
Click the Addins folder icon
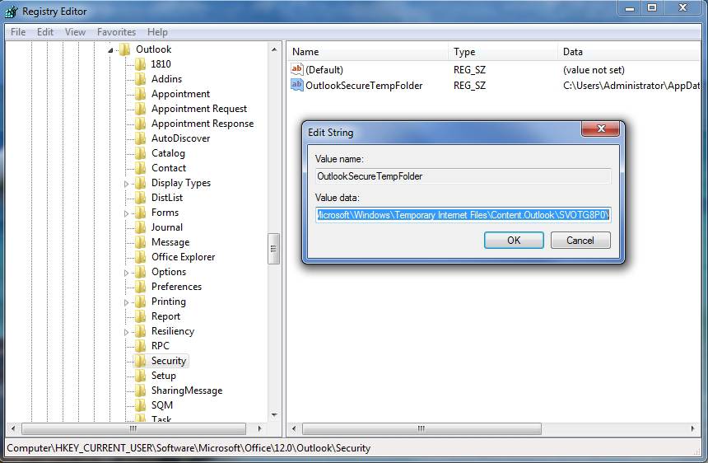[141, 79]
